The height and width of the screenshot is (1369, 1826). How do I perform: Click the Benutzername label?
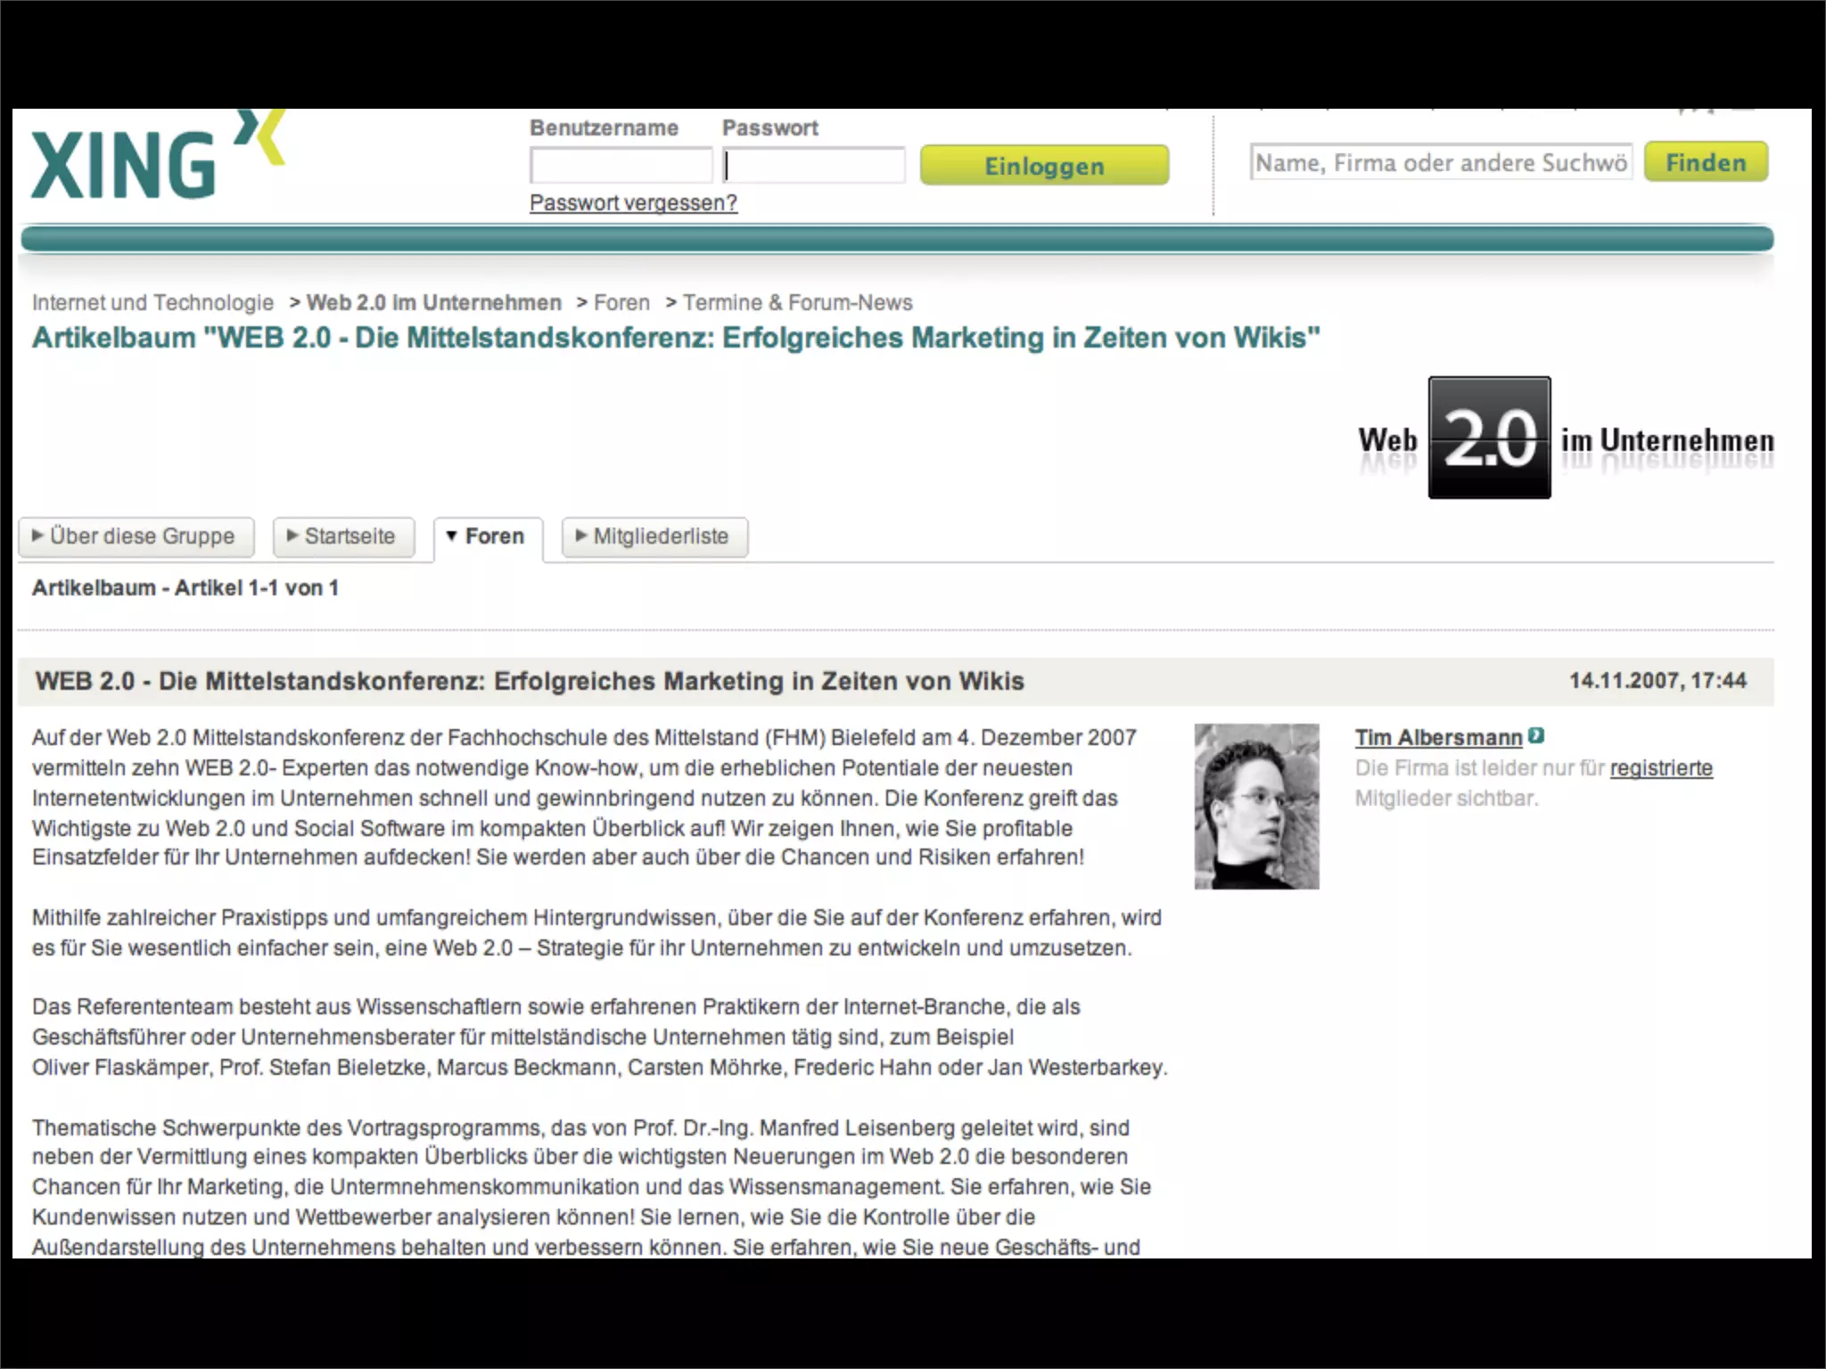[604, 128]
